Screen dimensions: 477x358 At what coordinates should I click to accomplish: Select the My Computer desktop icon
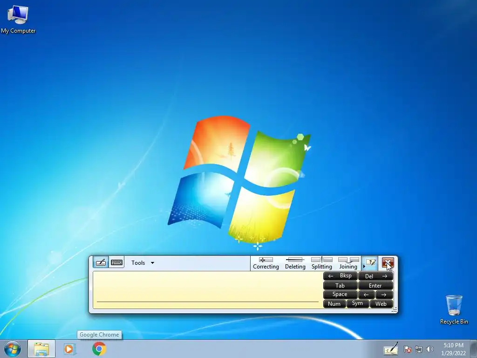coord(18,19)
